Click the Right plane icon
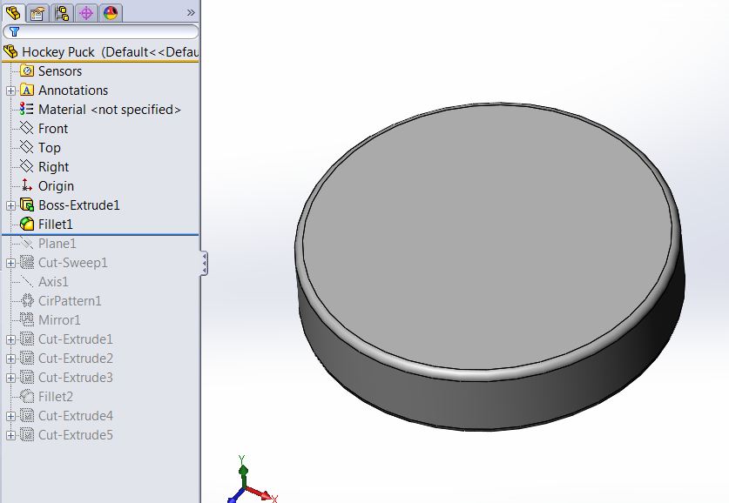 (27, 166)
